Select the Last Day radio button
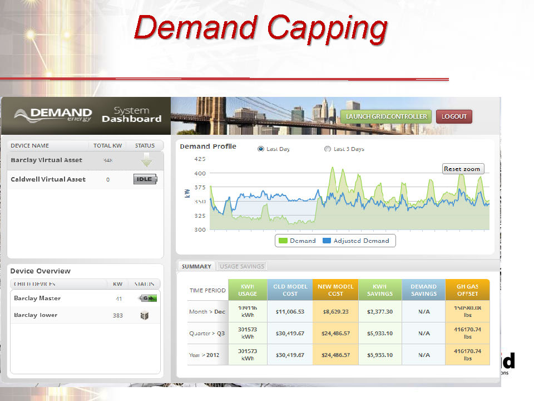Viewport: 534px width, 401px height. click(x=261, y=149)
